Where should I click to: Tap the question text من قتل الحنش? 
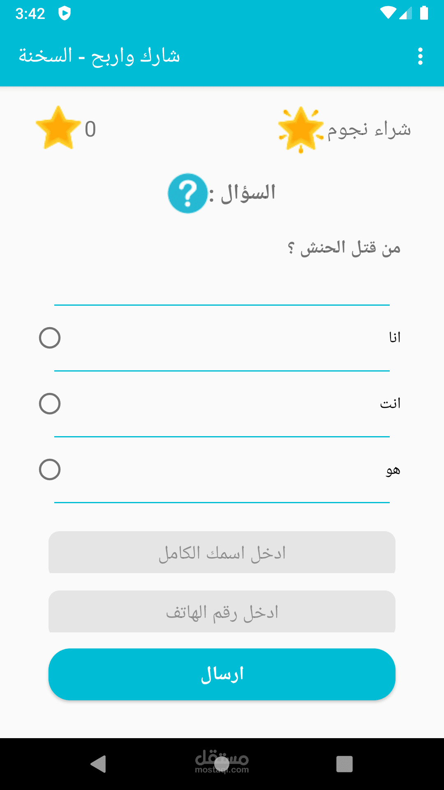(x=344, y=248)
